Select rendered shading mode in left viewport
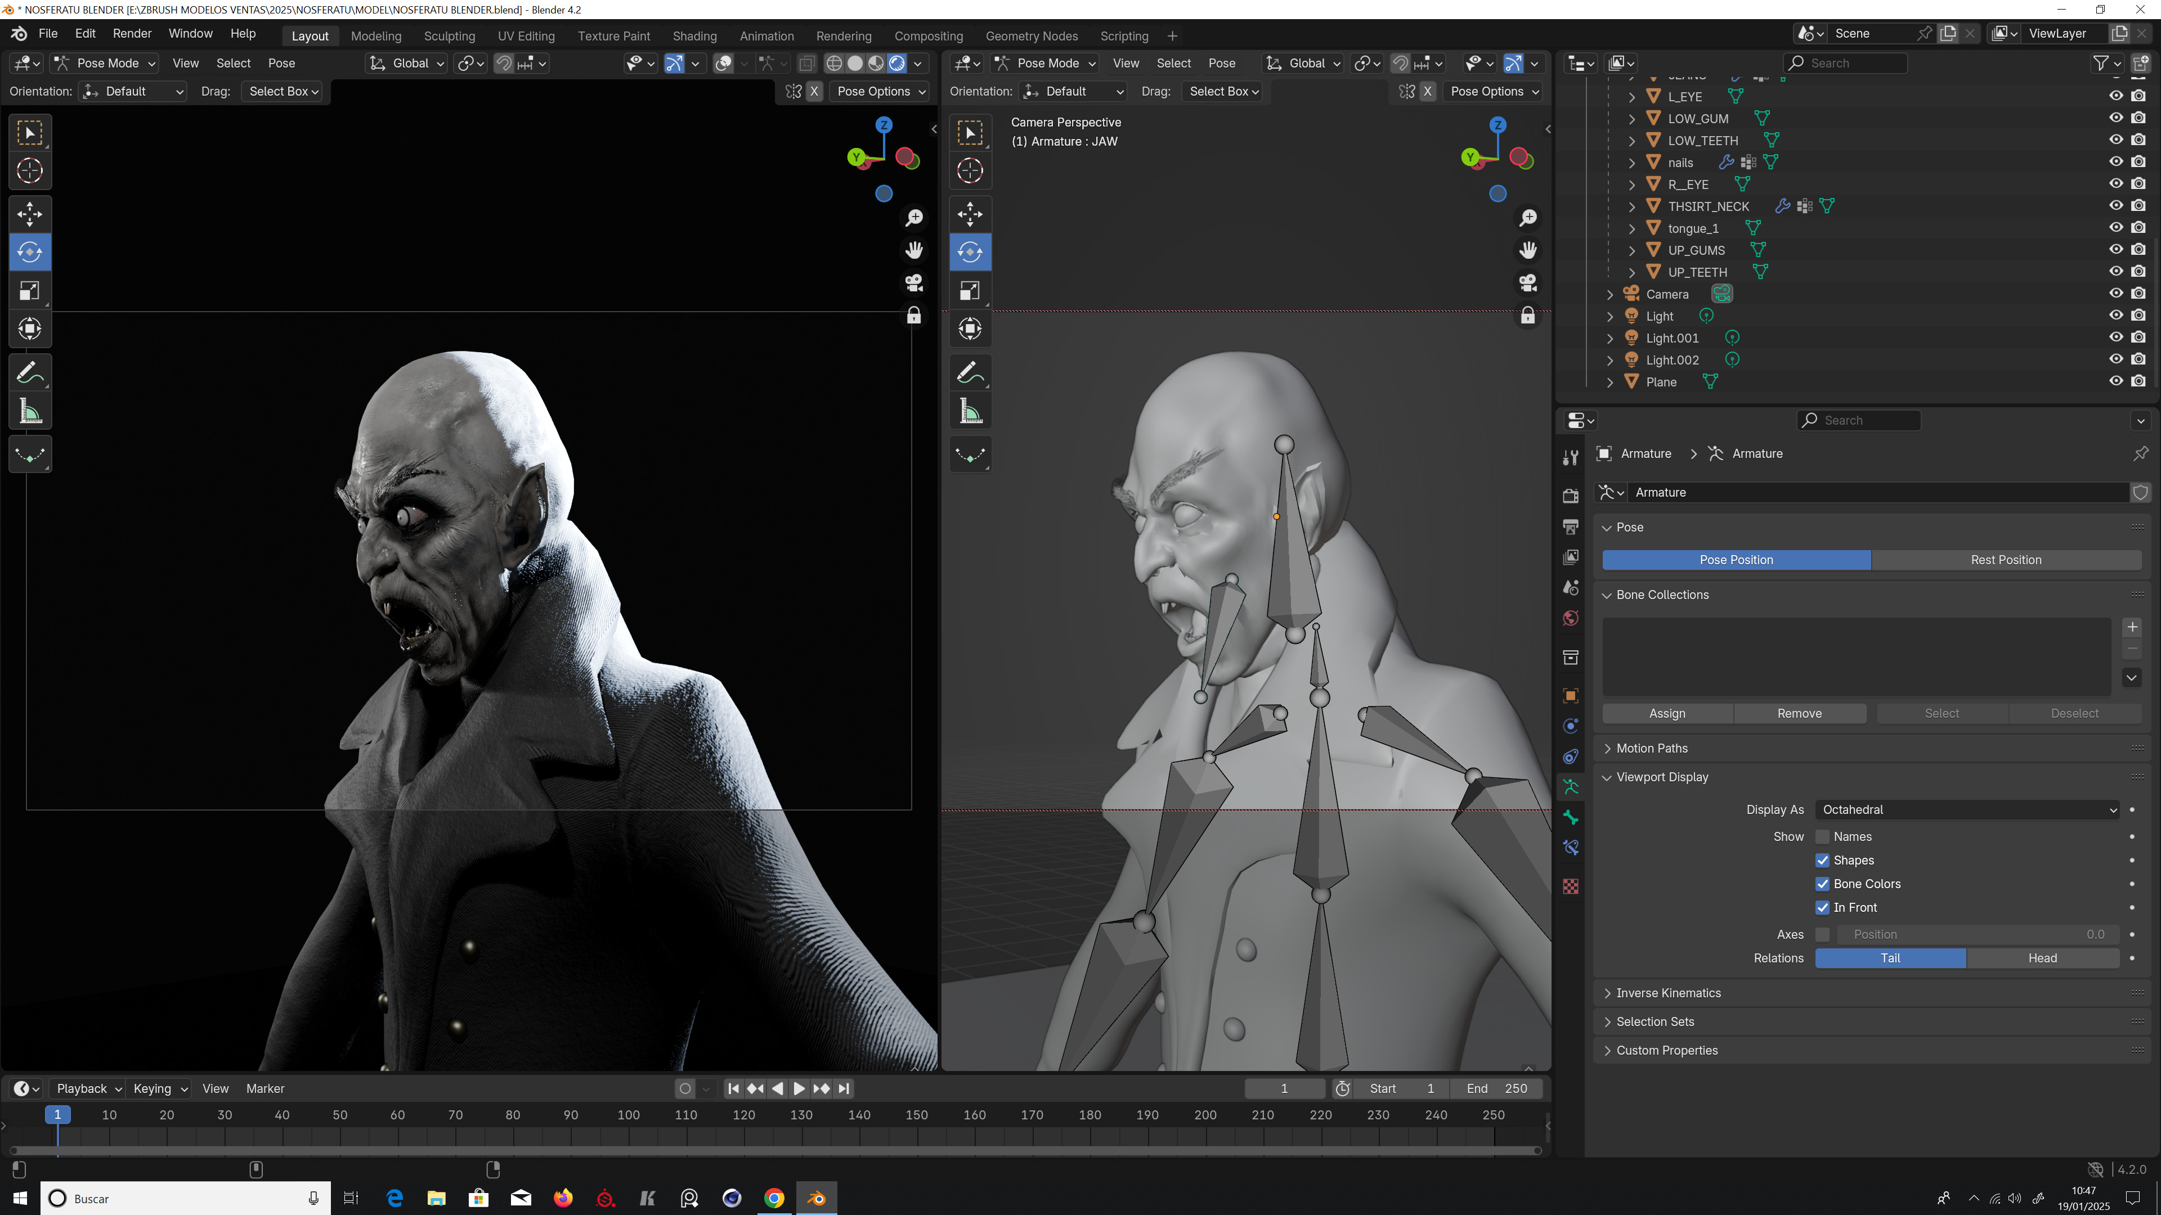Image resolution: width=2161 pixels, height=1215 pixels. pos(897,63)
